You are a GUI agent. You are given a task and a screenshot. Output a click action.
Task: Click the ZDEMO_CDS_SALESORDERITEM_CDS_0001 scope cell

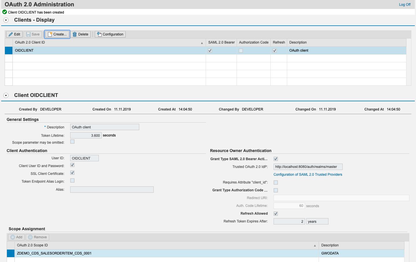tap(167, 253)
